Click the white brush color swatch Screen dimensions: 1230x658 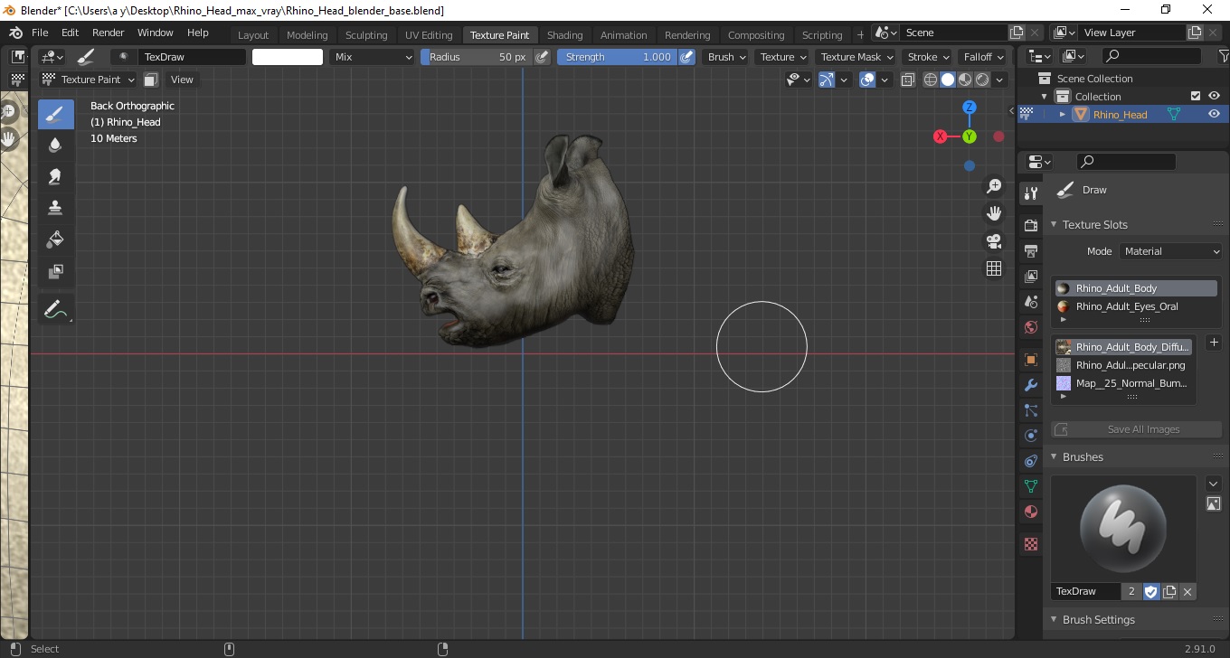click(x=288, y=57)
